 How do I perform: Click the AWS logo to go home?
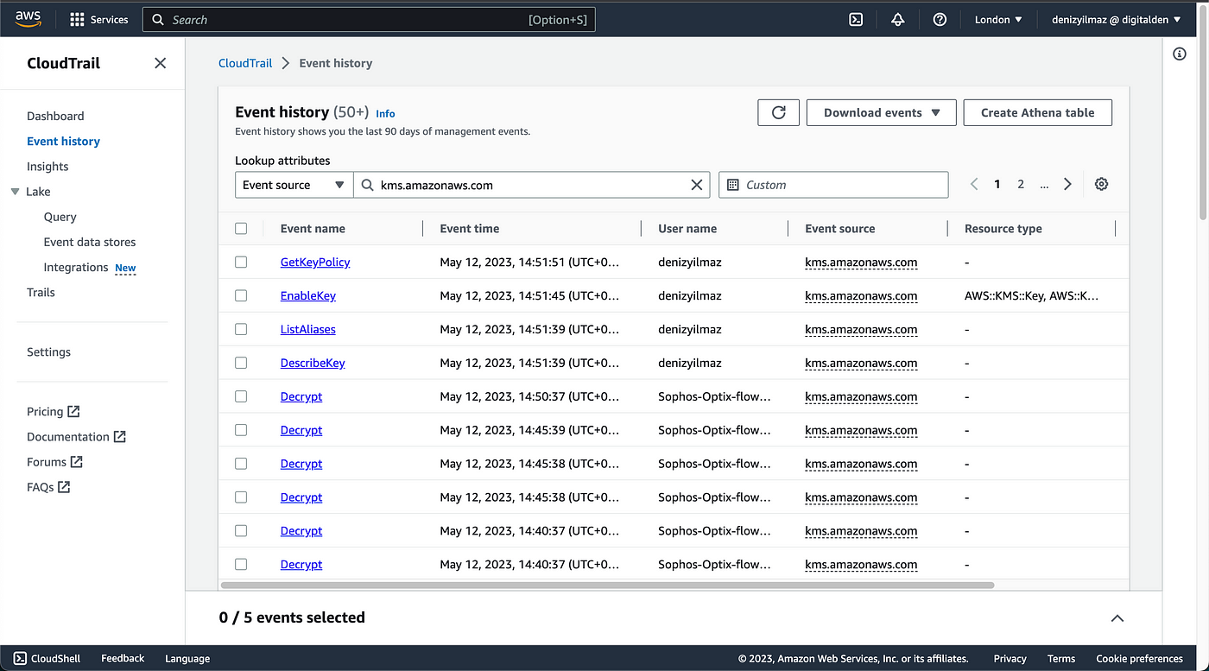point(27,18)
